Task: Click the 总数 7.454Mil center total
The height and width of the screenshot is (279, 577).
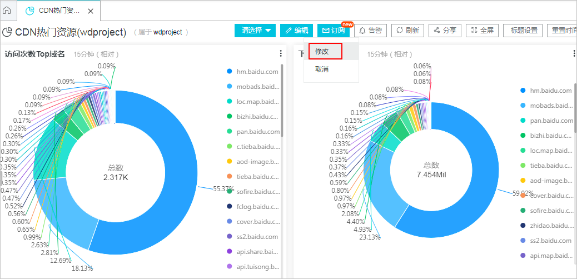Action: [431, 170]
